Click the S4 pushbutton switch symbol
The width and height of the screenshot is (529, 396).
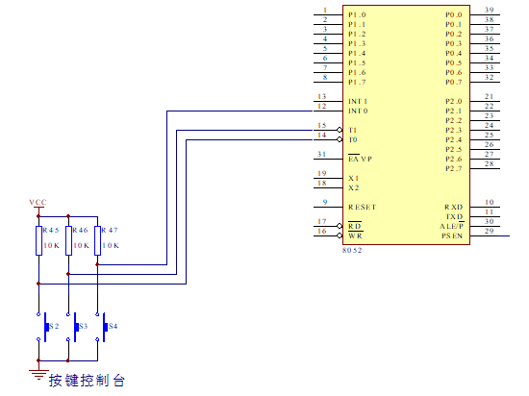click(103, 327)
